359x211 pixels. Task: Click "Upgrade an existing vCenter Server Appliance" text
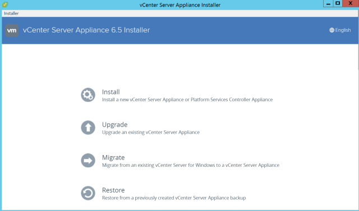pyautogui.click(x=151, y=132)
